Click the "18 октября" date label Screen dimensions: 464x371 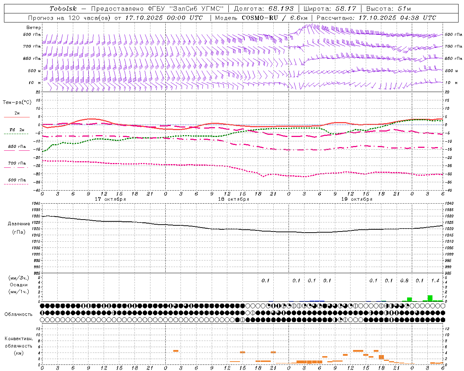pos(233,199)
